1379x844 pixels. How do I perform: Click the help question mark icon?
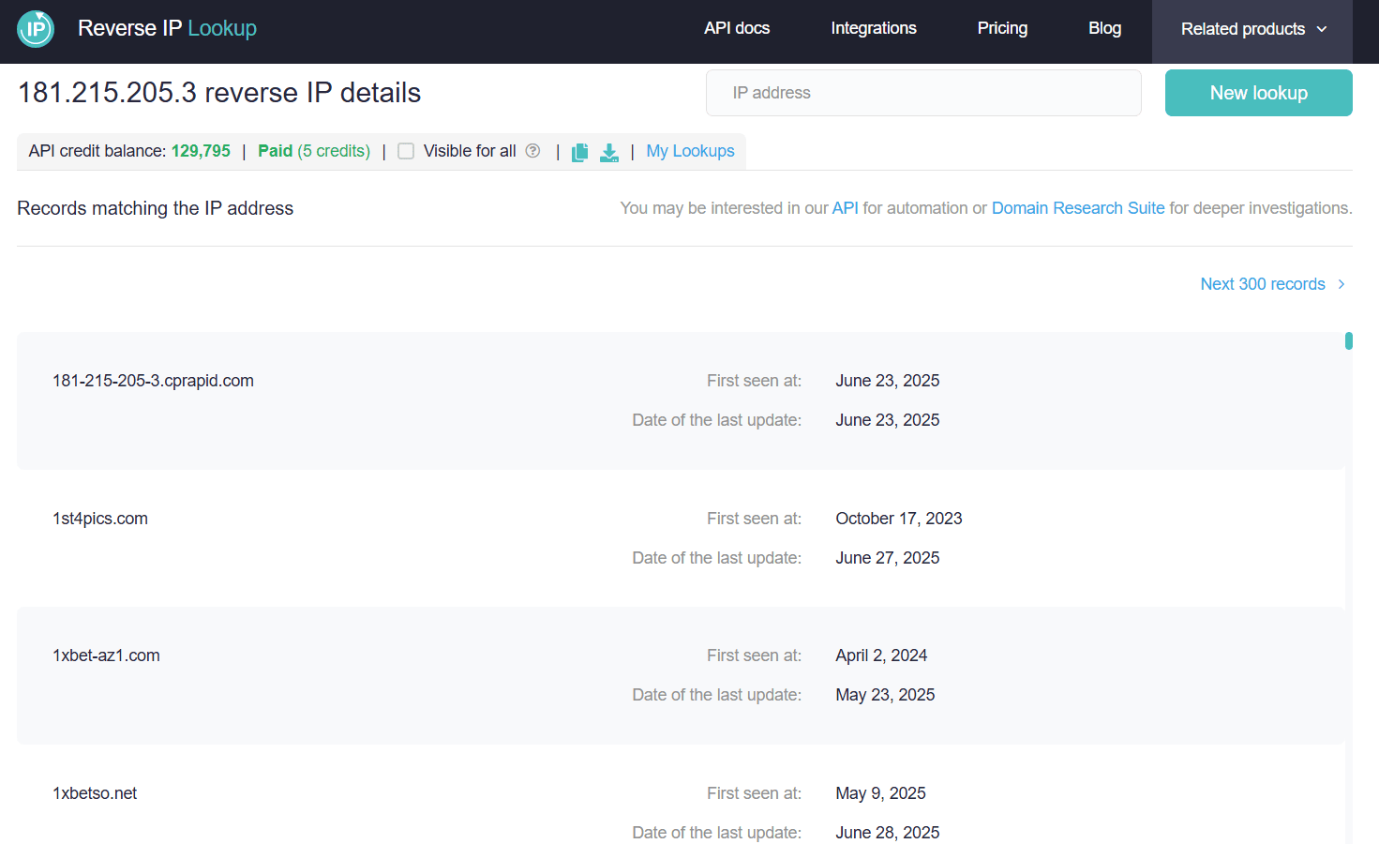click(532, 151)
